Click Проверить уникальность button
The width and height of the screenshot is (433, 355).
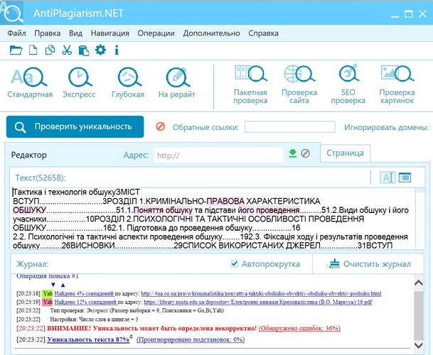click(x=75, y=126)
